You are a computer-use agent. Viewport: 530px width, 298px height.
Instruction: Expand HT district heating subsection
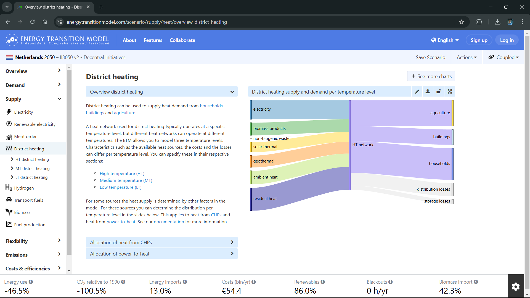[x=30, y=159]
